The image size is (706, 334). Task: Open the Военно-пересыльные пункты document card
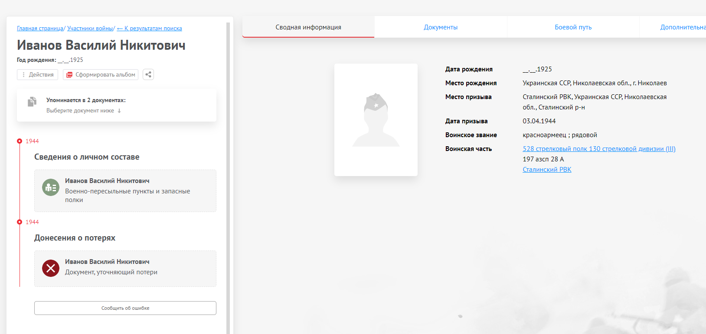[x=125, y=191]
